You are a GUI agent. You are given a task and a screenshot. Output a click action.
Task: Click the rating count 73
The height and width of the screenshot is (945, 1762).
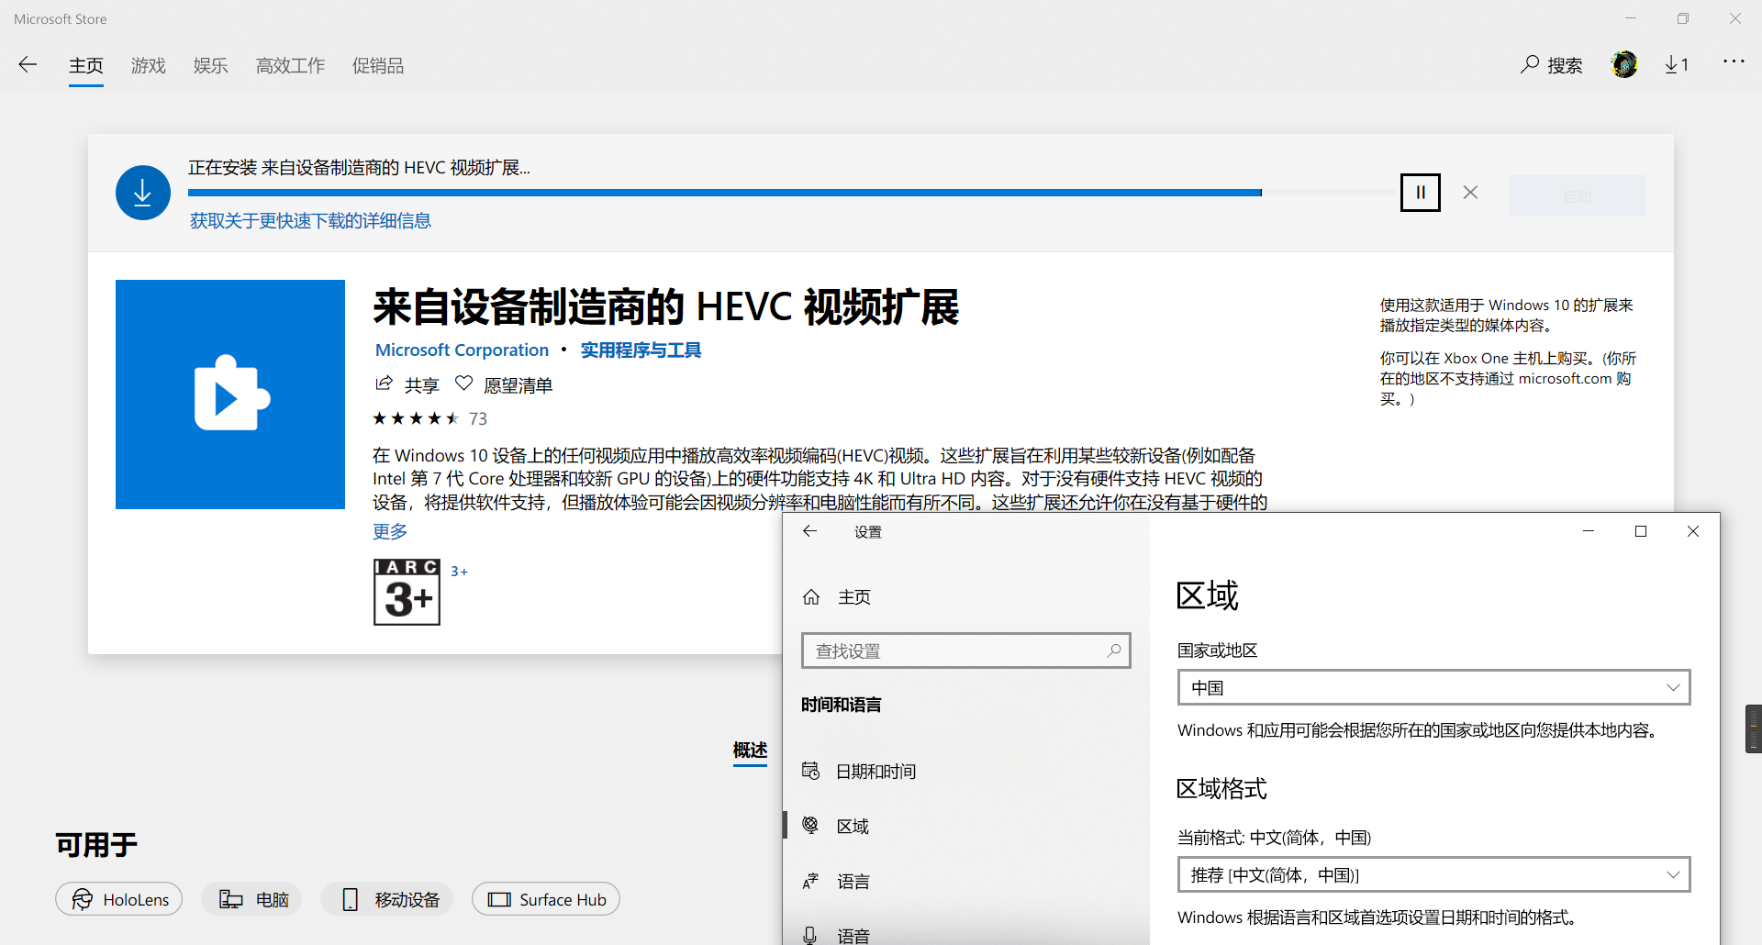(x=478, y=418)
